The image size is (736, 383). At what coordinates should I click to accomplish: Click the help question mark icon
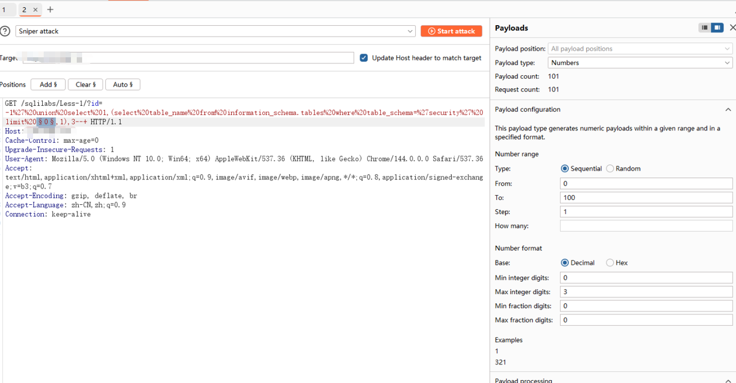tap(5, 31)
